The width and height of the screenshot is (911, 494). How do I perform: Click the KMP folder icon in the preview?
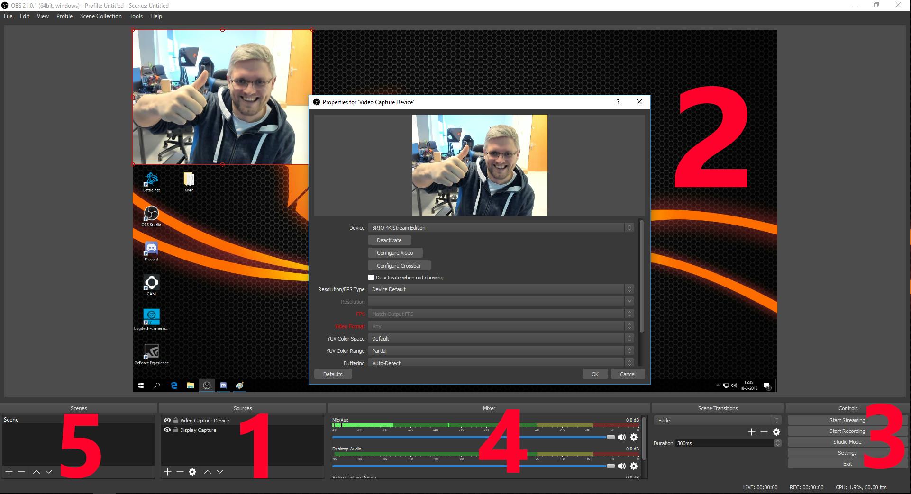(x=189, y=181)
